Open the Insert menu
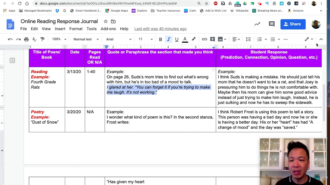 (x=60, y=29)
